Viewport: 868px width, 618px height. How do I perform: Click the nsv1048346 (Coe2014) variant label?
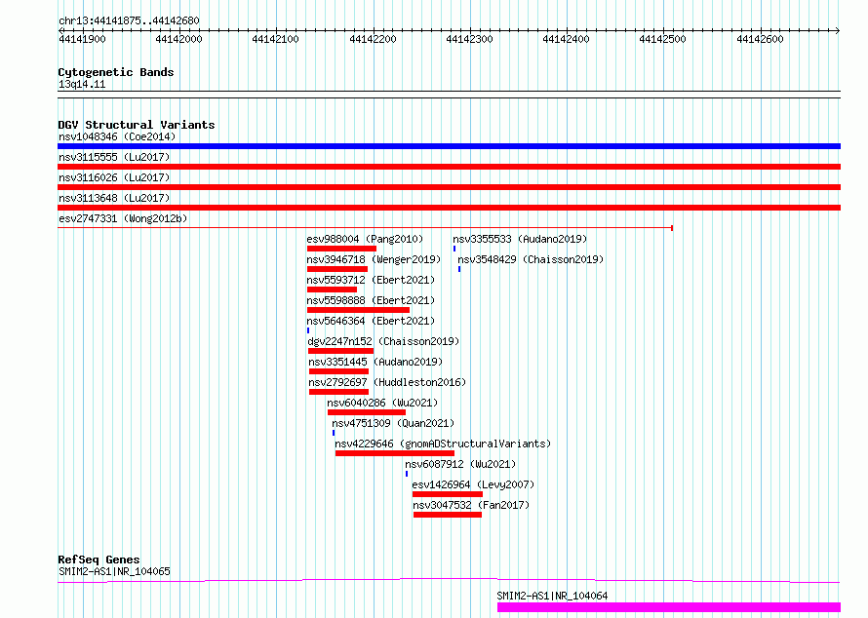[x=117, y=136]
